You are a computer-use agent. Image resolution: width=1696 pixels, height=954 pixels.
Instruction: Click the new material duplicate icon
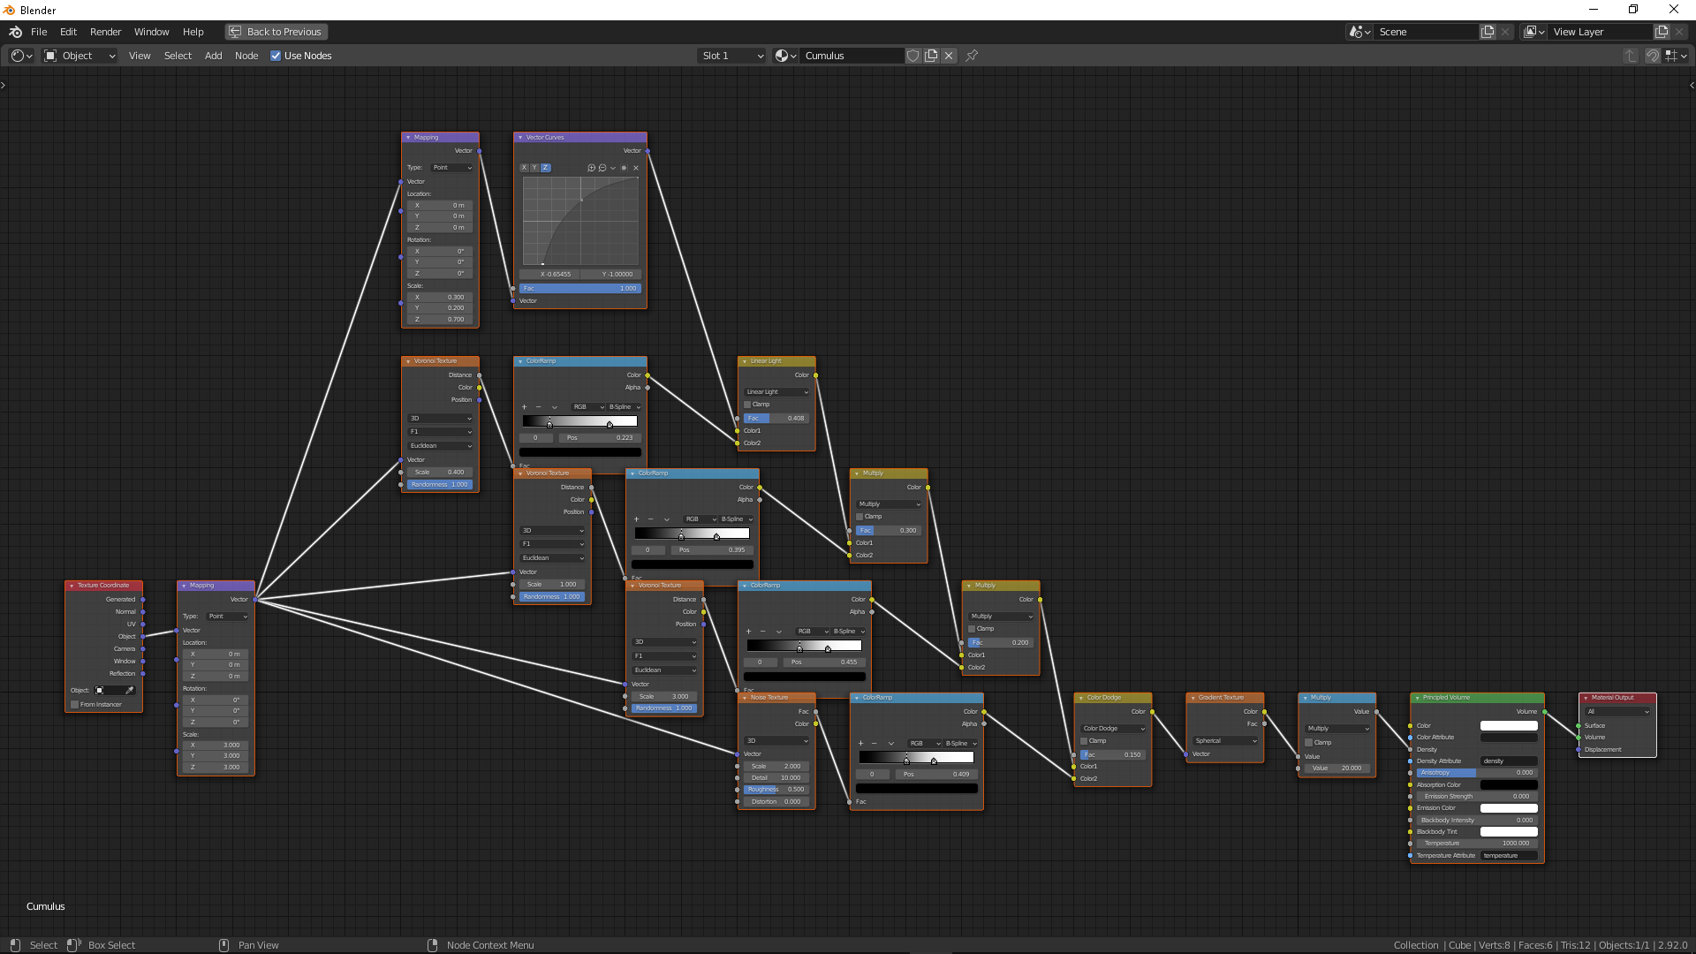(931, 56)
